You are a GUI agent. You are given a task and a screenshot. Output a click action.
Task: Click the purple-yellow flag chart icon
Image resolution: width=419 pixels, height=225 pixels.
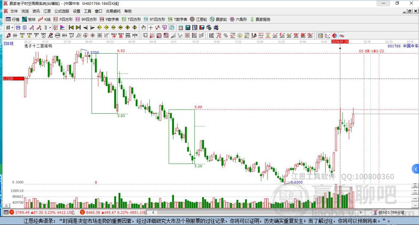[x=62, y=27]
